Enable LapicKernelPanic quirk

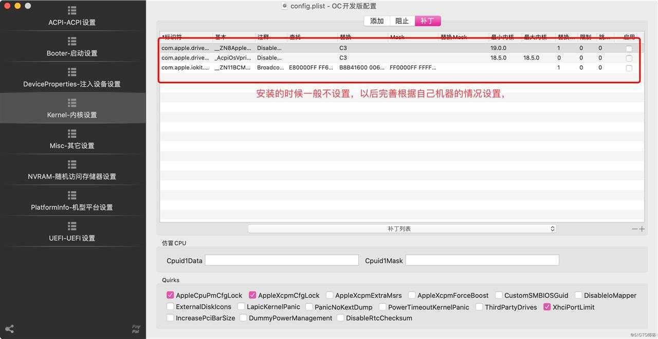click(241, 307)
